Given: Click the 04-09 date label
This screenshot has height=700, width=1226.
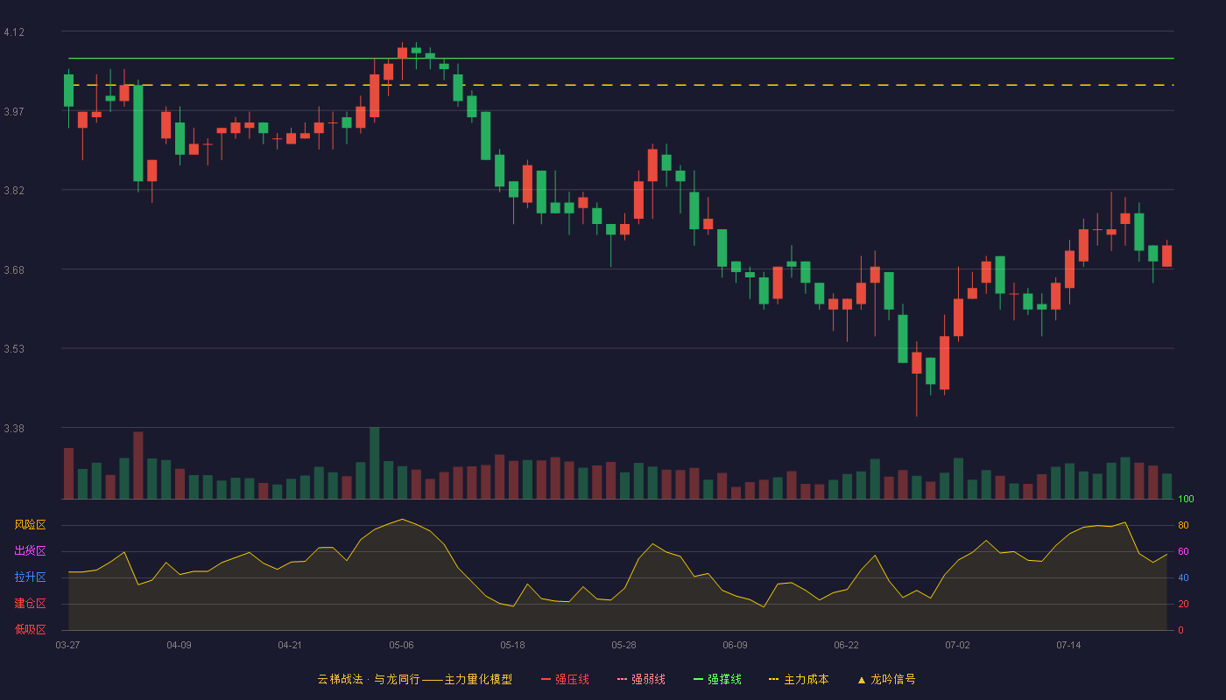Looking at the screenshot, I should (179, 645).
